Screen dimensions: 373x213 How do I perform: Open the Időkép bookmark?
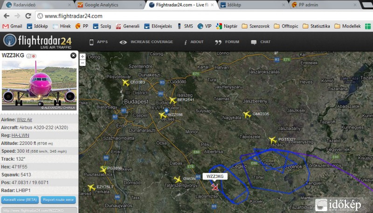[x=37, y=26]
